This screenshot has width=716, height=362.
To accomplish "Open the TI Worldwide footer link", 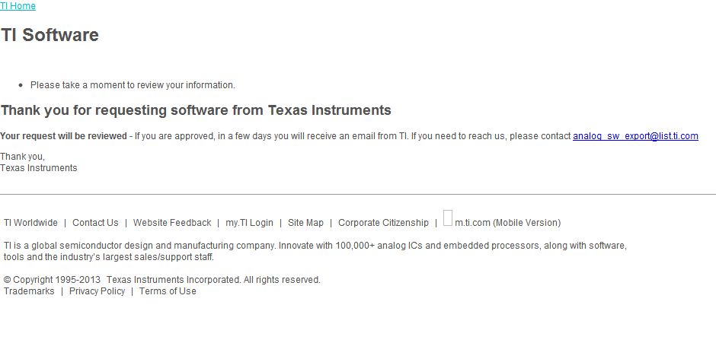I will [x=30, y=223].
